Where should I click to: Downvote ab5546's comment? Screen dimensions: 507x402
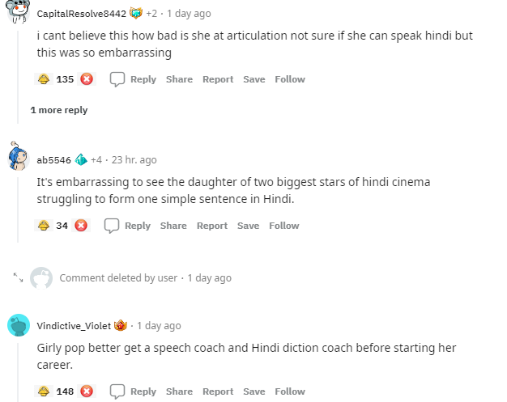(x=81, y=226)
